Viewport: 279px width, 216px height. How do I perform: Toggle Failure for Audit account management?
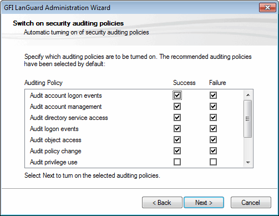(213, 107)
